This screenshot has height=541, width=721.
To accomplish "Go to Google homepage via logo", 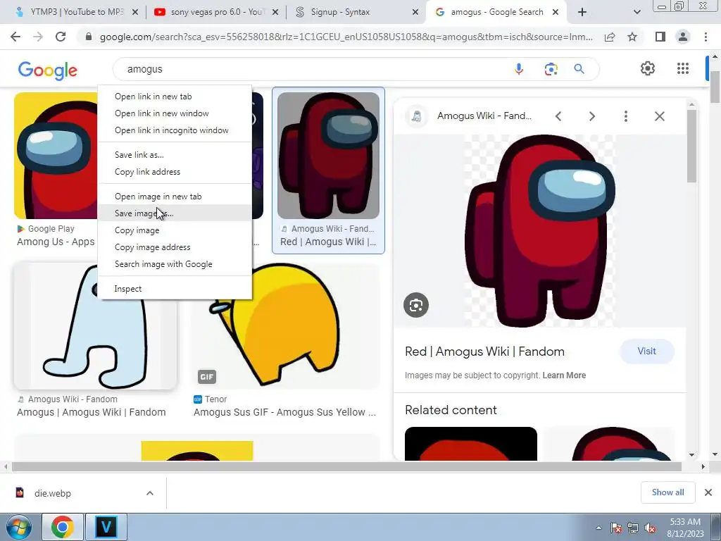I will coord(48,70).
